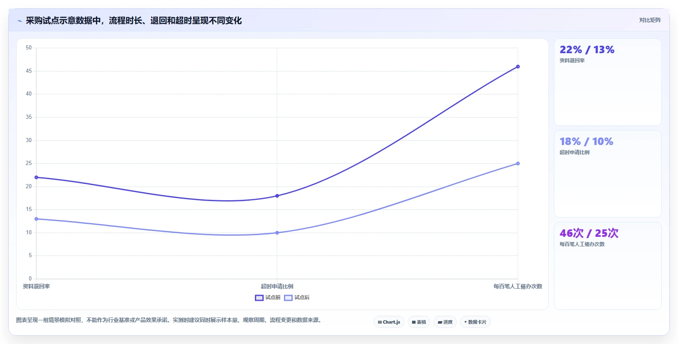Click the 试点前 point at 资料退回率
Screen dimensions: 678x344
tap(36, 177)
